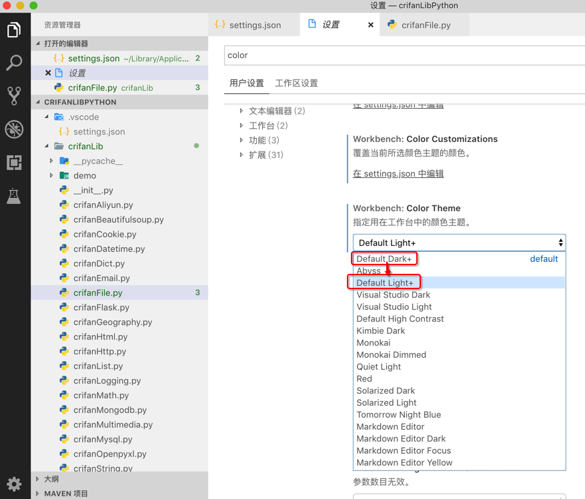Open settings.json in open editors list

(x=119, y=58)
